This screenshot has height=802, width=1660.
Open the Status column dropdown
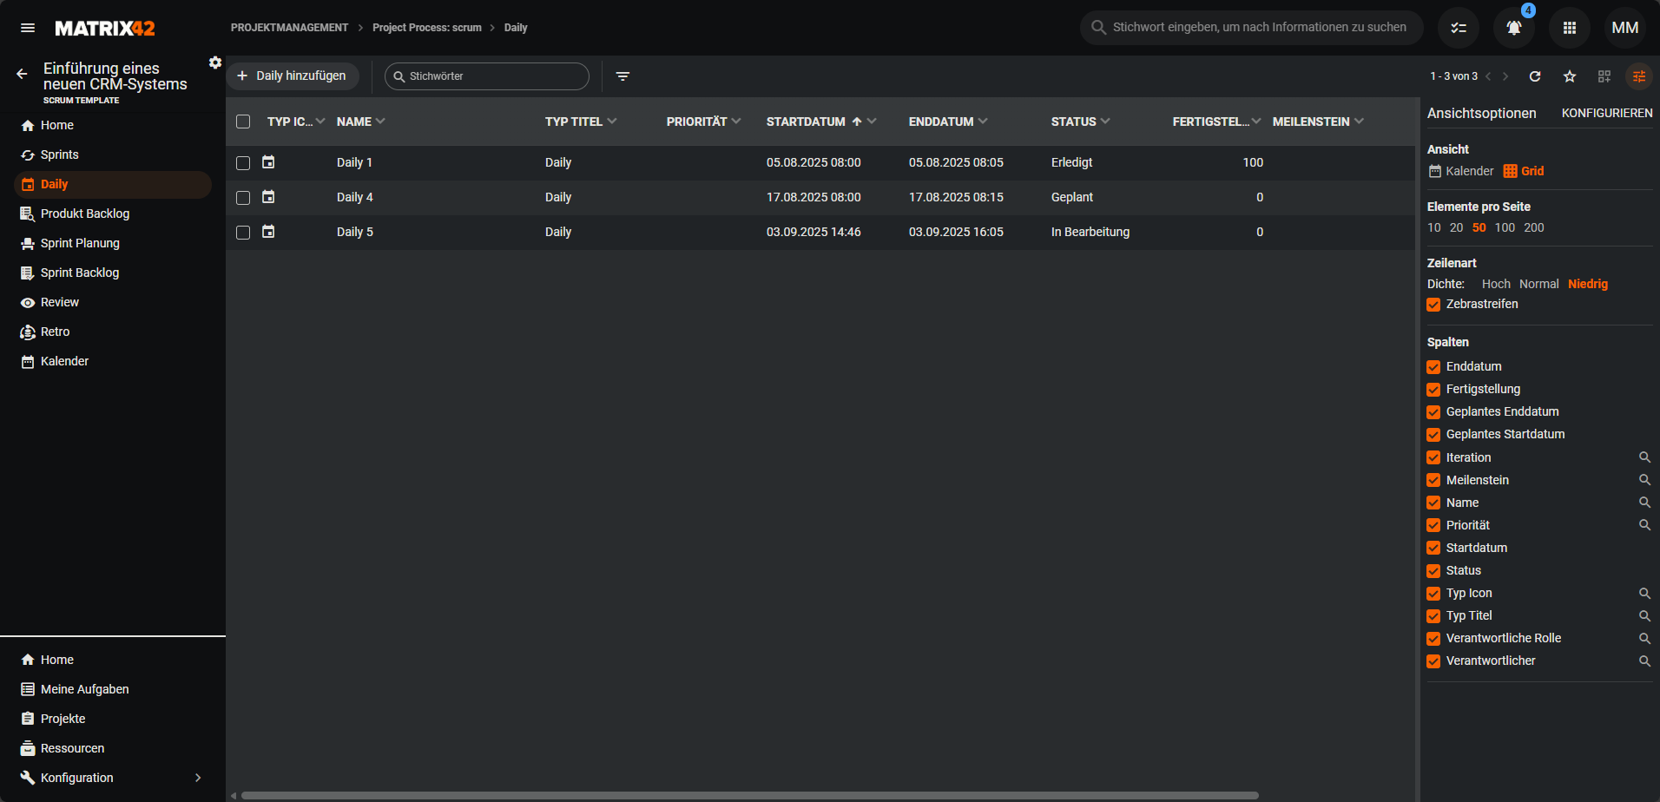click(1105, 122)
